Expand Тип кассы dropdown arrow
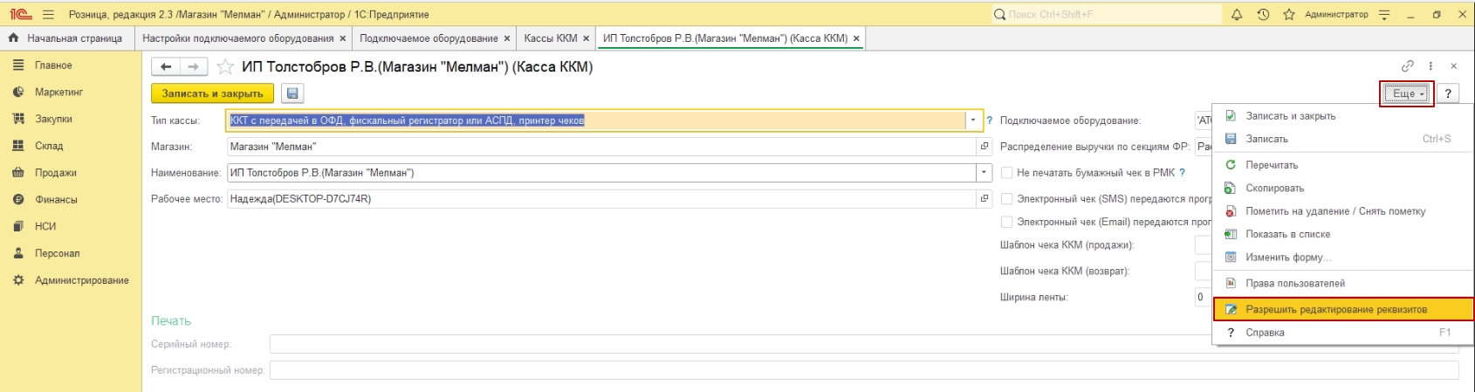 pyautogui.click(x=973, y=120)
